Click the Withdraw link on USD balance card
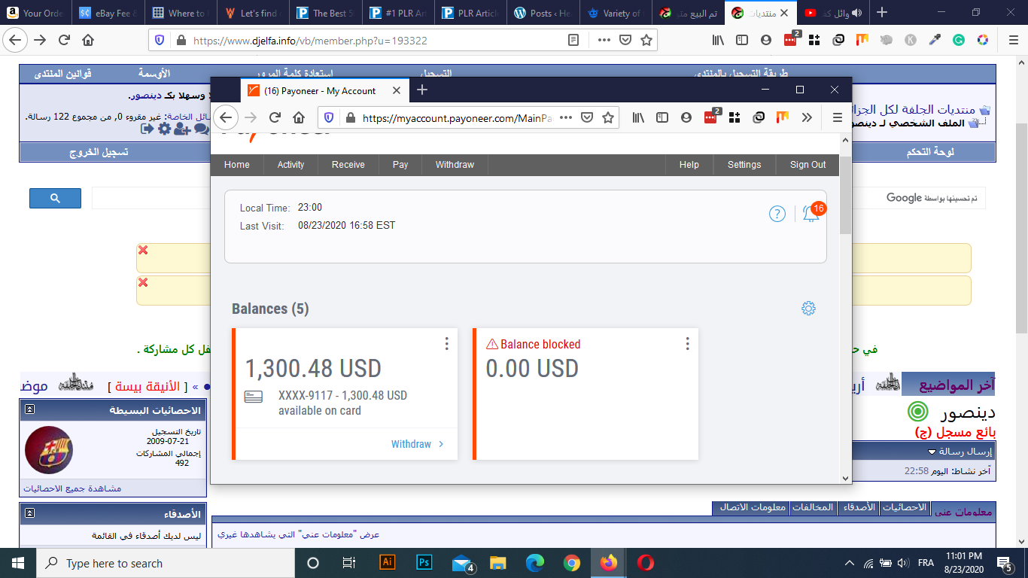 (418, 444)
